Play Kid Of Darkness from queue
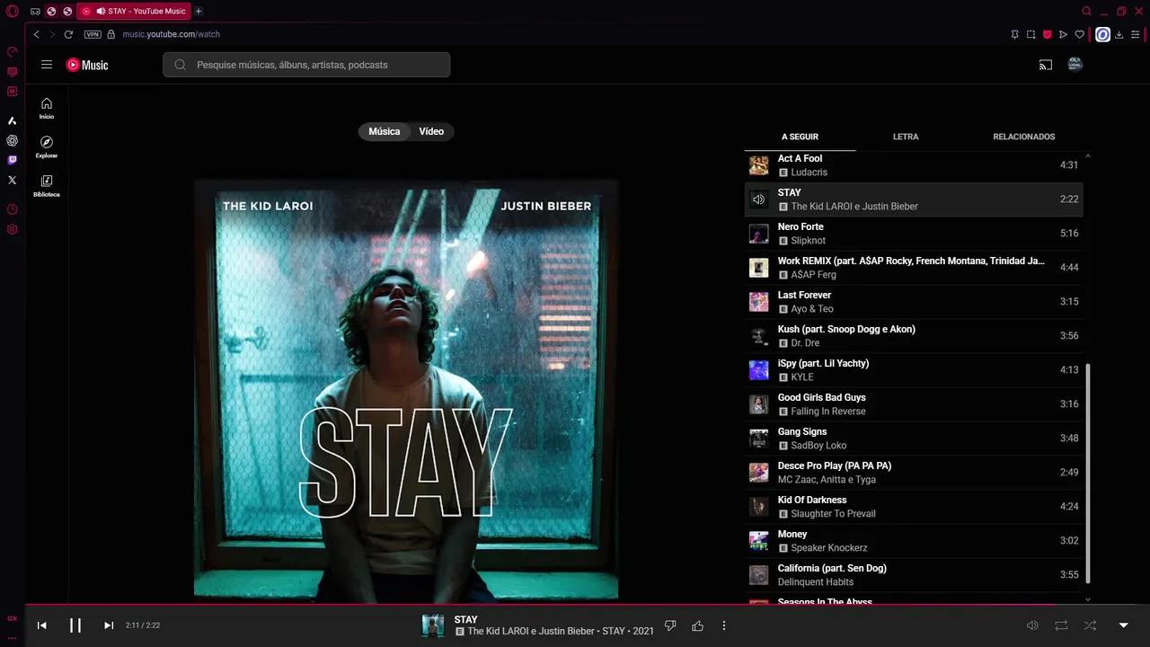 tap(914, 507)
